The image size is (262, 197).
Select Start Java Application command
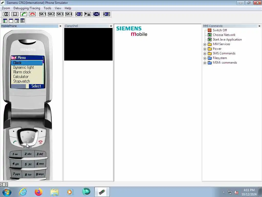227,40
